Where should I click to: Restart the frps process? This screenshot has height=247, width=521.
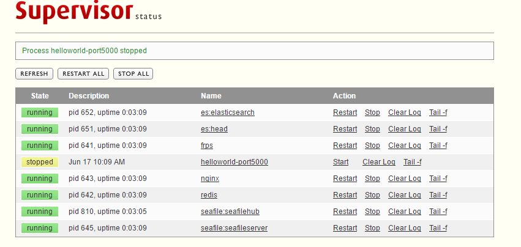pos(345,146)
